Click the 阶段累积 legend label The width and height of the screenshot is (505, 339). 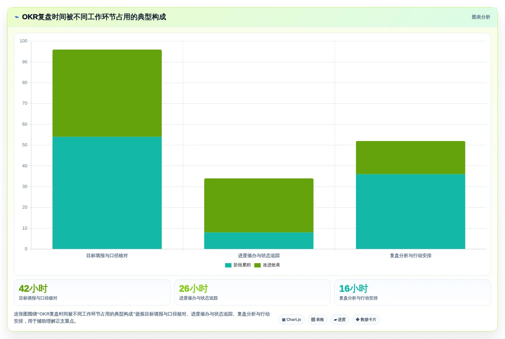242,265
